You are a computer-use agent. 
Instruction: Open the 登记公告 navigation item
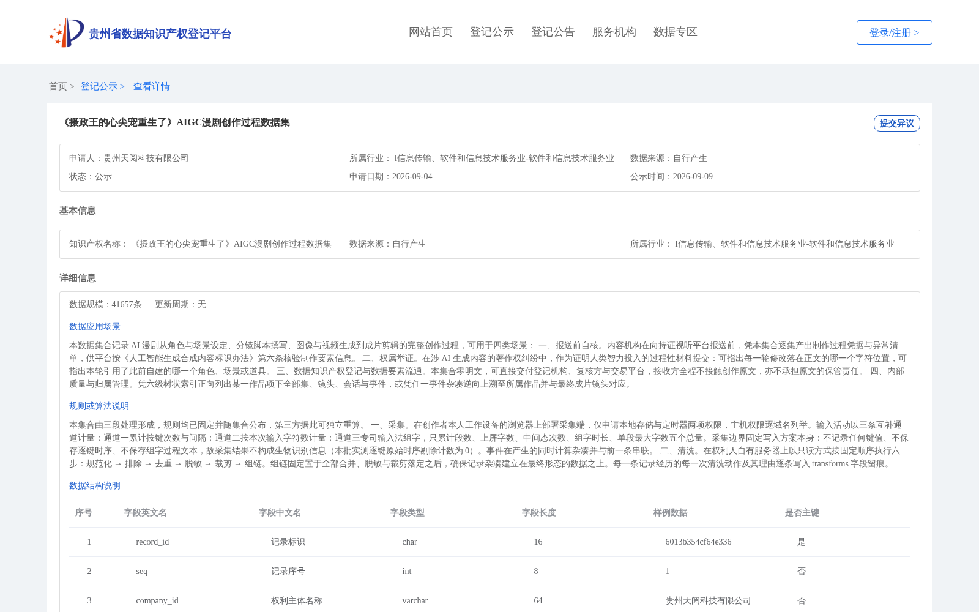(553, 32)
